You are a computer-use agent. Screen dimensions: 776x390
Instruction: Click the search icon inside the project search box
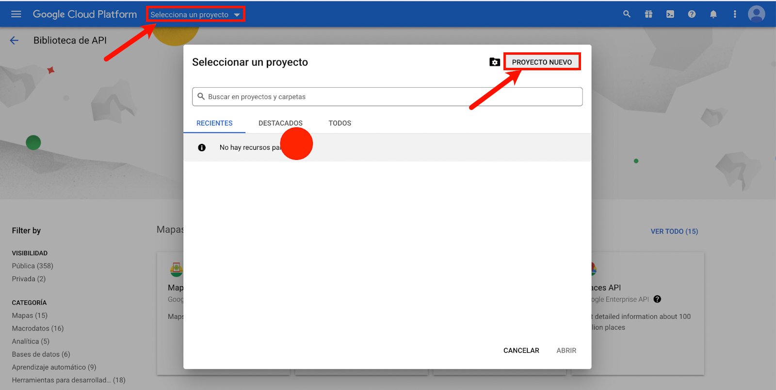[x=201, y=96]
